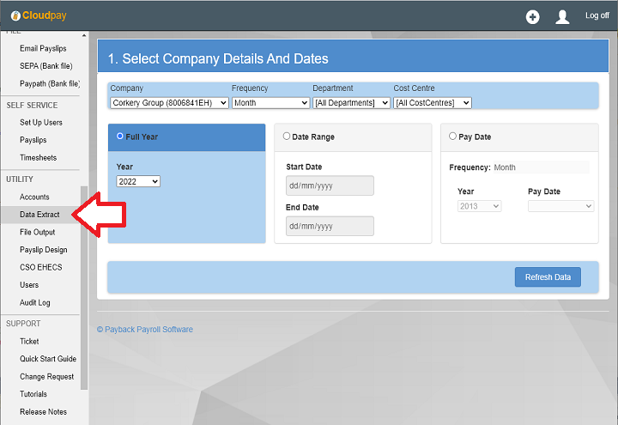618x425 pixels.
Task: Open Data Extract in the sidebar
Action: [x=39, y=215]
